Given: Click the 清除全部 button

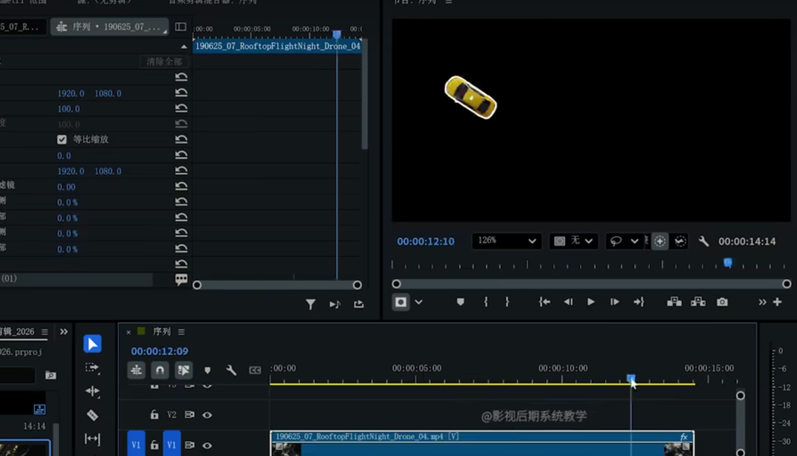Looking at the screenshot, I should [164, 62].
